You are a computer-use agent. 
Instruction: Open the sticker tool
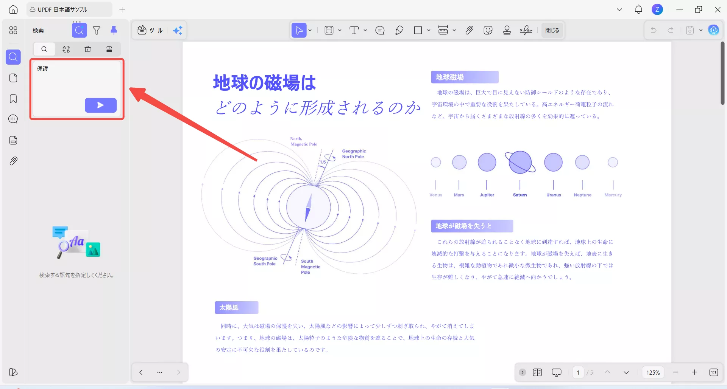(x=488, y=30)
